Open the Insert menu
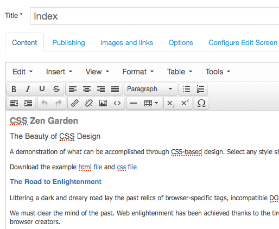 point(59,72)
